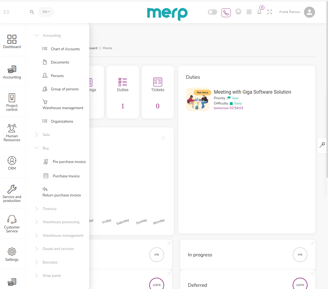Image resolution: width=328 pixels, height=289 pixels.
Task: Open the EN language dropdown
Action: coord(46,12)
